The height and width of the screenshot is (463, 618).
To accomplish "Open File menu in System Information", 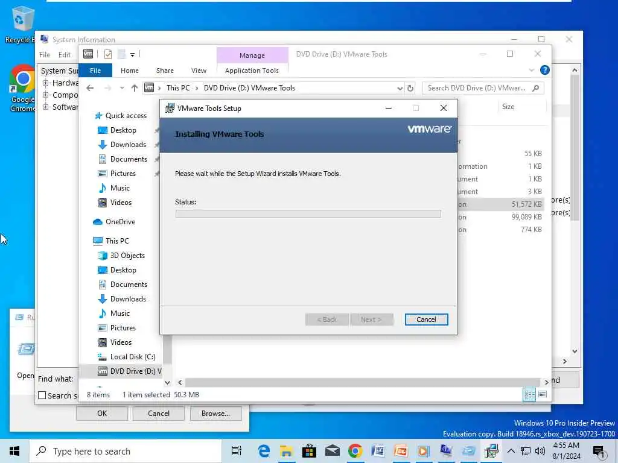I will (x=45, y=55).
